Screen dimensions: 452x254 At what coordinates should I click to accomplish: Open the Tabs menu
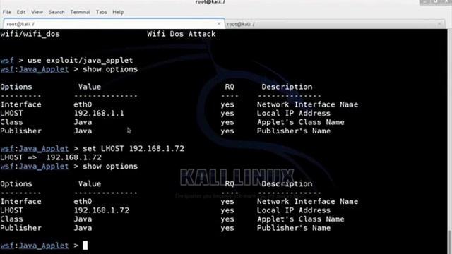tap(102, 12)
